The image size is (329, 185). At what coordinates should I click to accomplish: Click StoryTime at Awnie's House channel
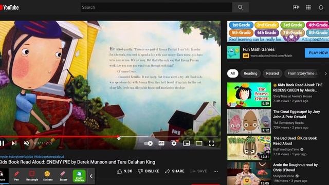pos(293,96)
